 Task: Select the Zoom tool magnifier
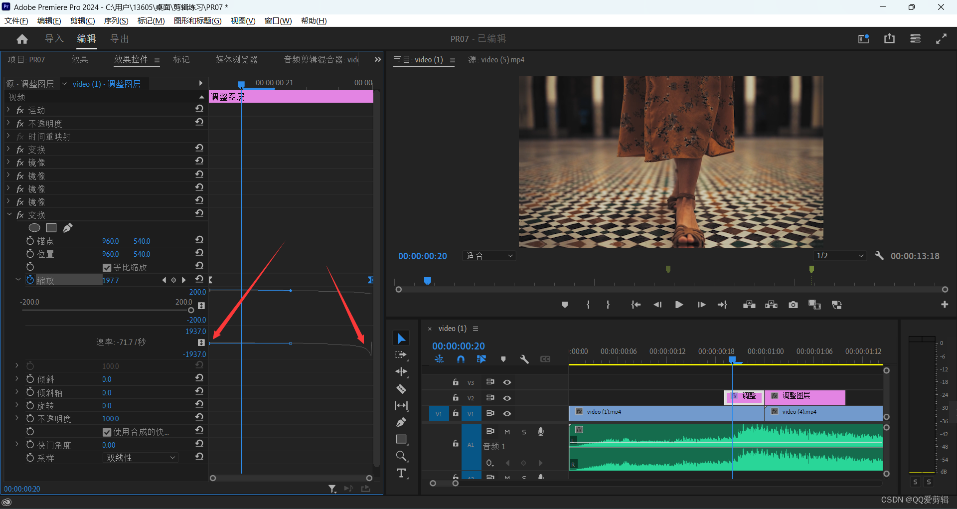coord(401,456)
